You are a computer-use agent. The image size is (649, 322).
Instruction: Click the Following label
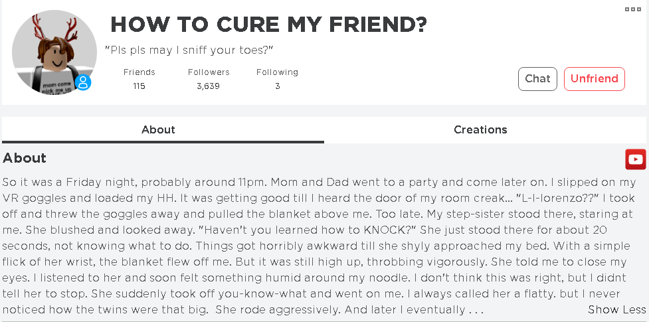(x=277, y=72)
